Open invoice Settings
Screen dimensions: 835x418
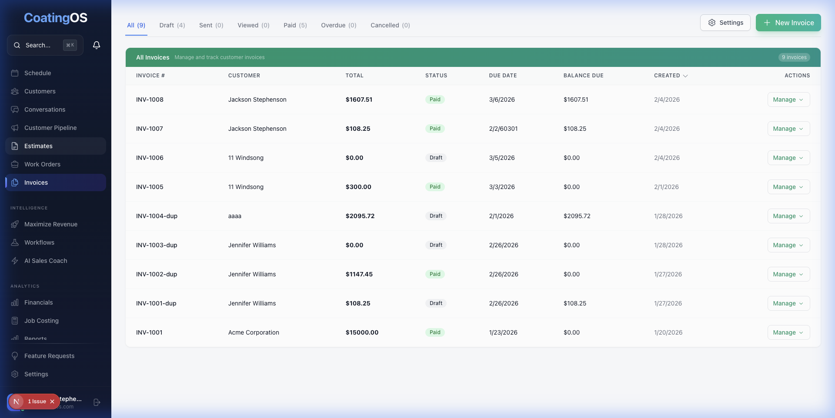click(725, 23)
